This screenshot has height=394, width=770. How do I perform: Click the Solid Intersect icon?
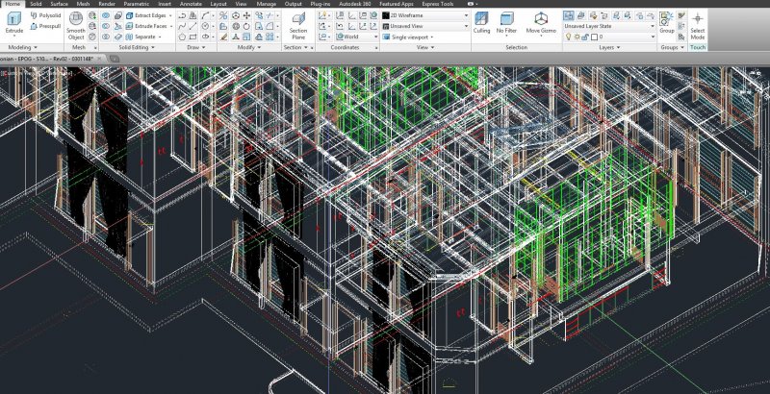[106, 37]
